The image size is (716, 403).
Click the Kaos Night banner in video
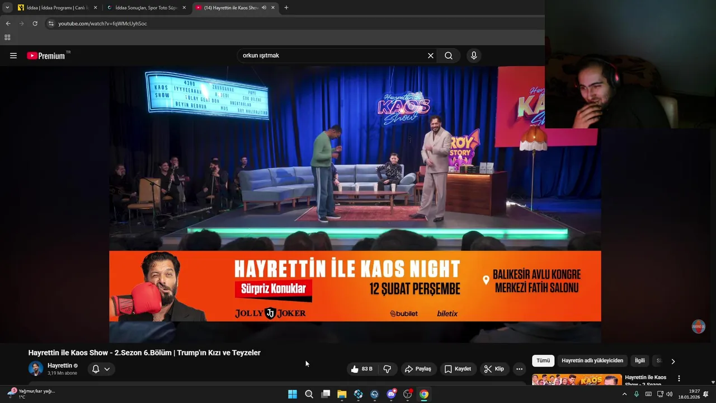click(x=355, y=286)
